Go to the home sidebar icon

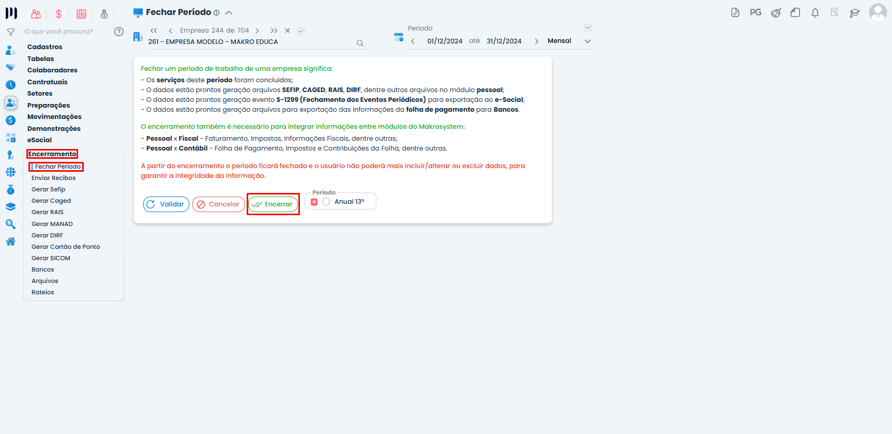click(10, 241)
